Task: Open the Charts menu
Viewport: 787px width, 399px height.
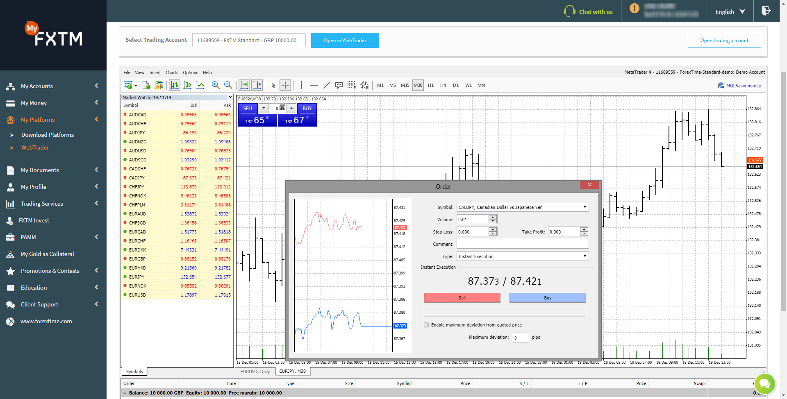Action: (x=172, y=73)
